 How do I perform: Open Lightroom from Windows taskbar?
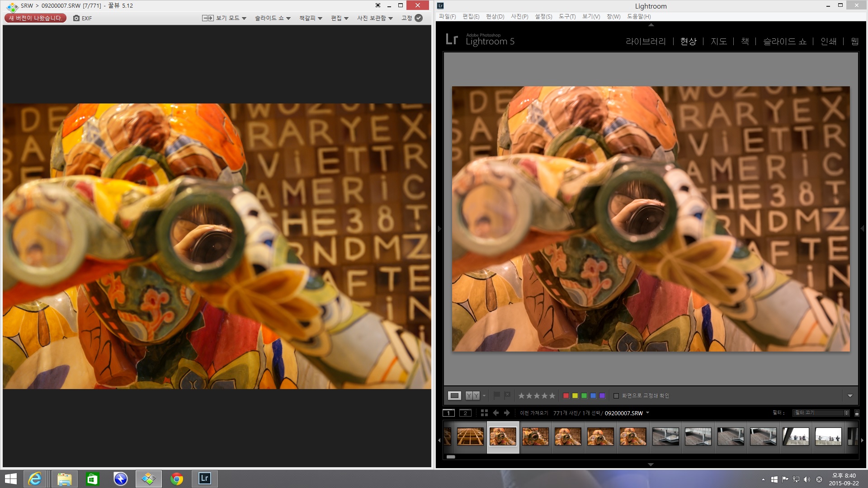click(x=205, y=479)
